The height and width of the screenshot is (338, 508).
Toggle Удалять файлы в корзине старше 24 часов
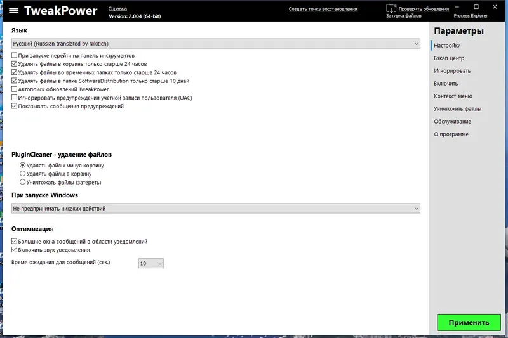coord(14,63)
